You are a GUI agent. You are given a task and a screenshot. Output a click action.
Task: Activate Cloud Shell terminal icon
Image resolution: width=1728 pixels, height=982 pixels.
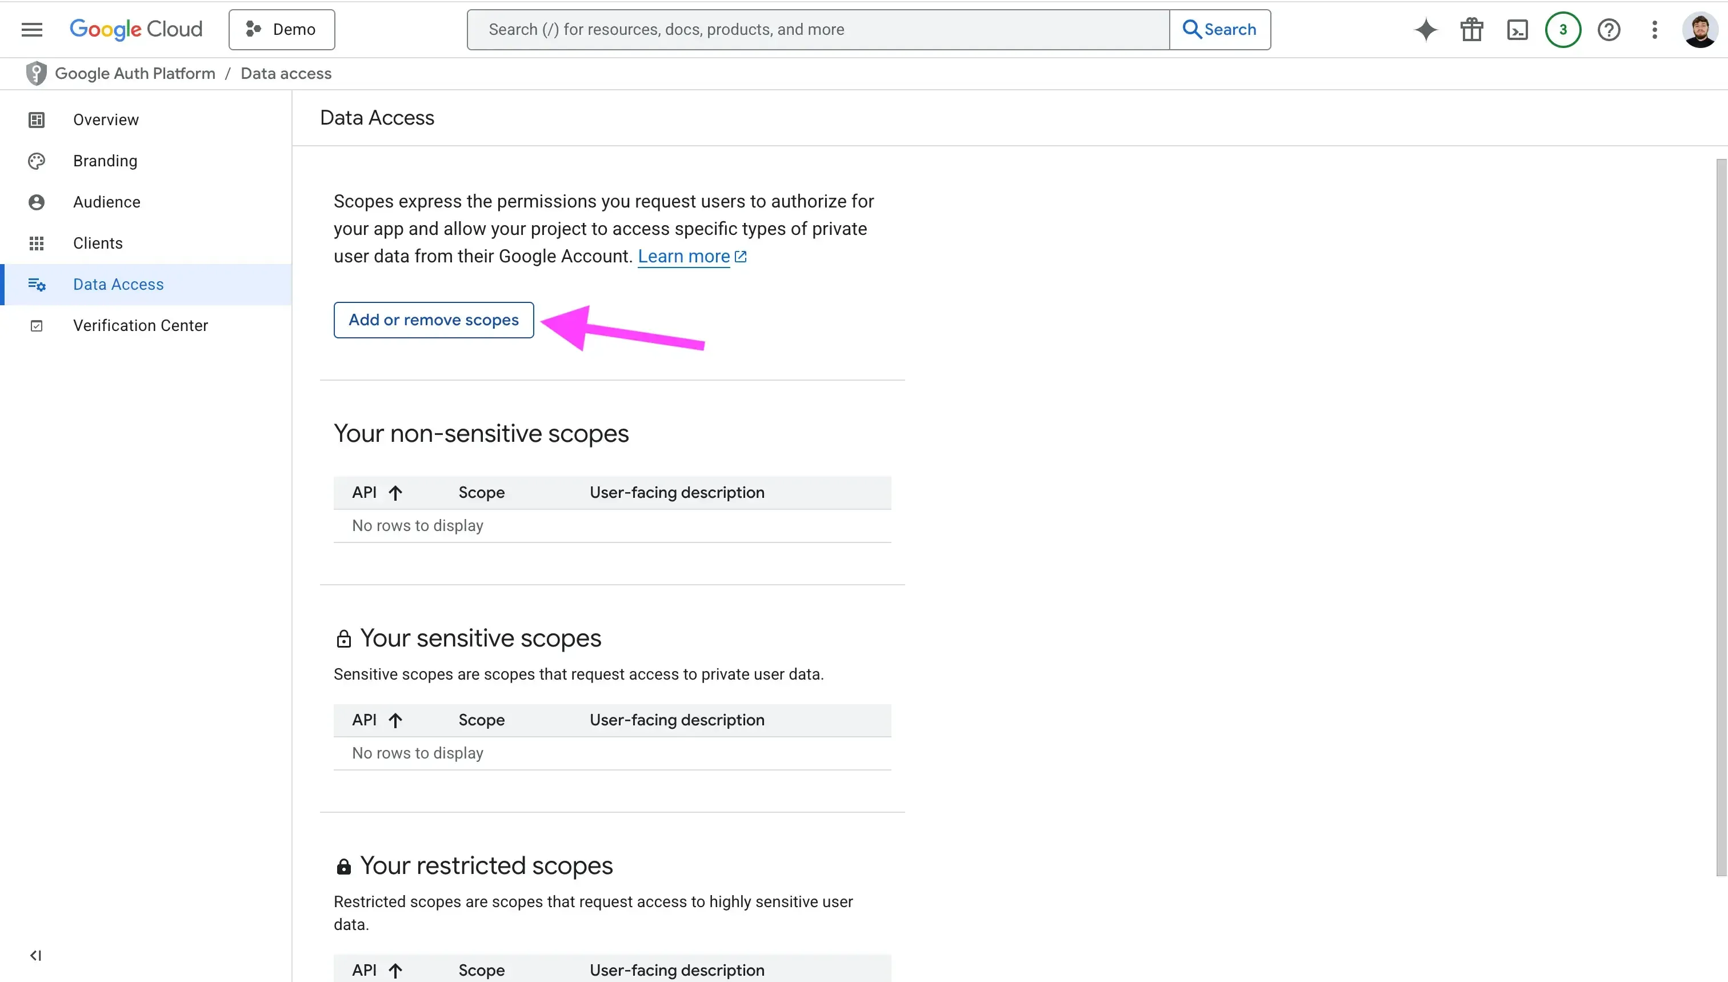(x=1517, y=30)
